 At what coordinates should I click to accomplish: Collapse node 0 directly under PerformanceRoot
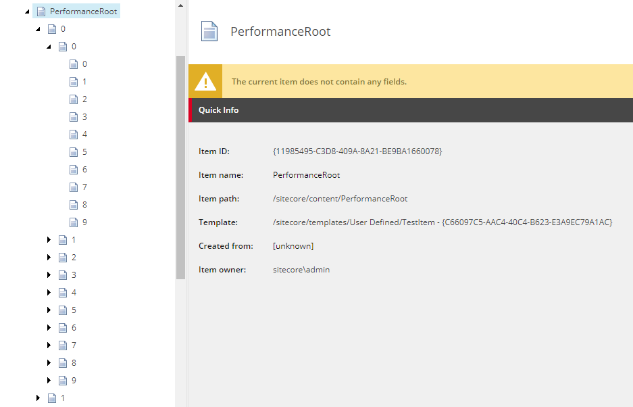(x=39, y=29)
